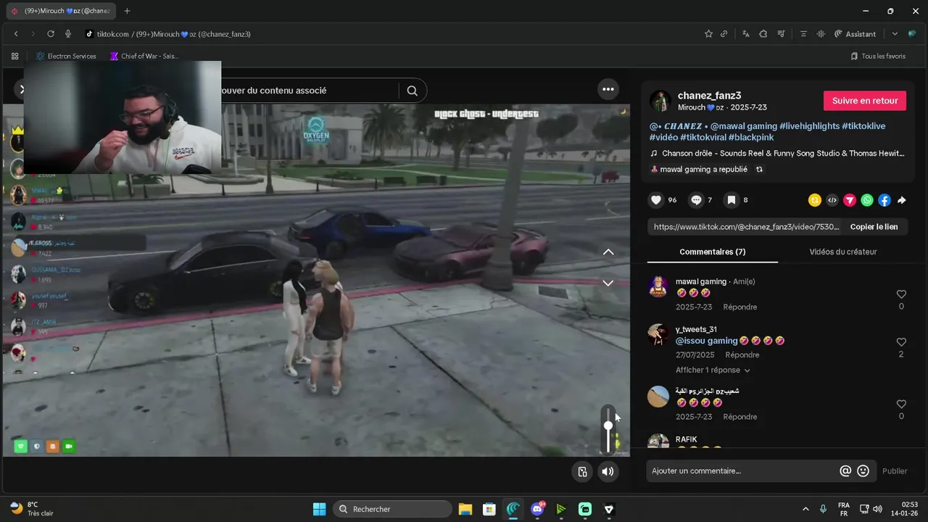Viewport: 928px width, 522px height.
Task: Expand Afficher 1 réponse
Action: click(713, 370)
